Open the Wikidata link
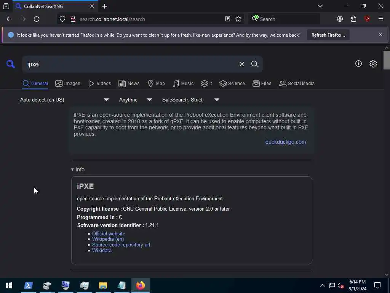Screen dimensions: 390x293 point(102,250)
